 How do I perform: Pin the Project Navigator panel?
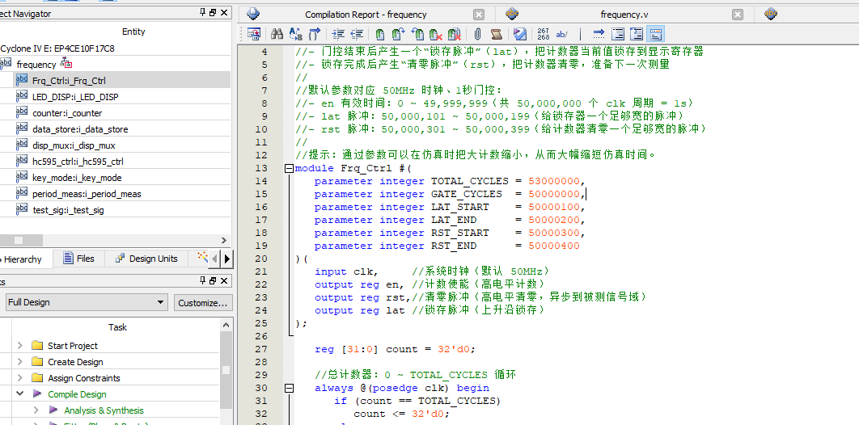coord(203,13)
